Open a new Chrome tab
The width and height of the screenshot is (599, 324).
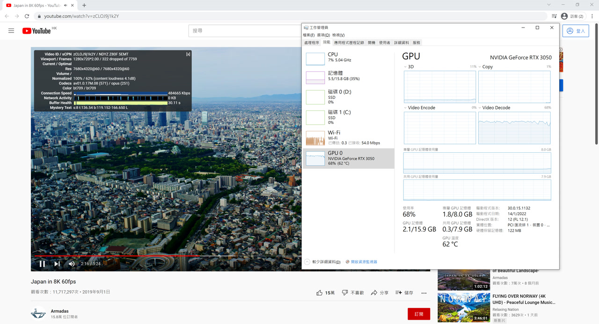(84, 5)
